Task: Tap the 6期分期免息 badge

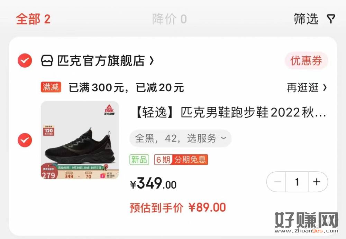Action: point(181,160)
